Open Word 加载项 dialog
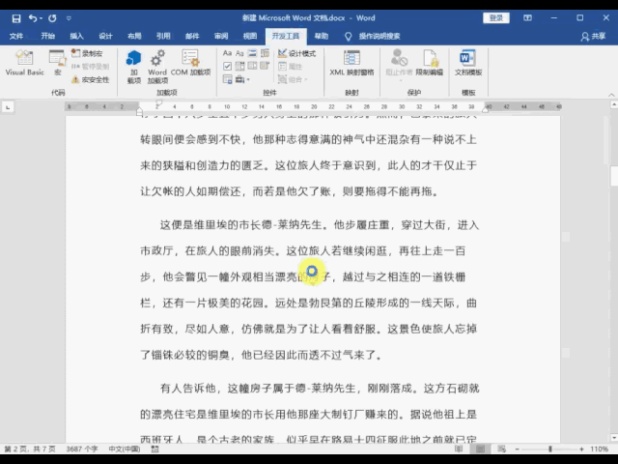The image size is (618, 464). point(157,67)
